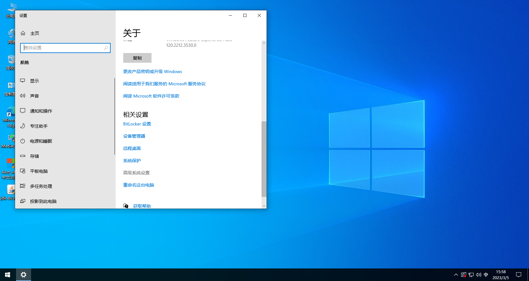Minimize the Settings window

230,15
